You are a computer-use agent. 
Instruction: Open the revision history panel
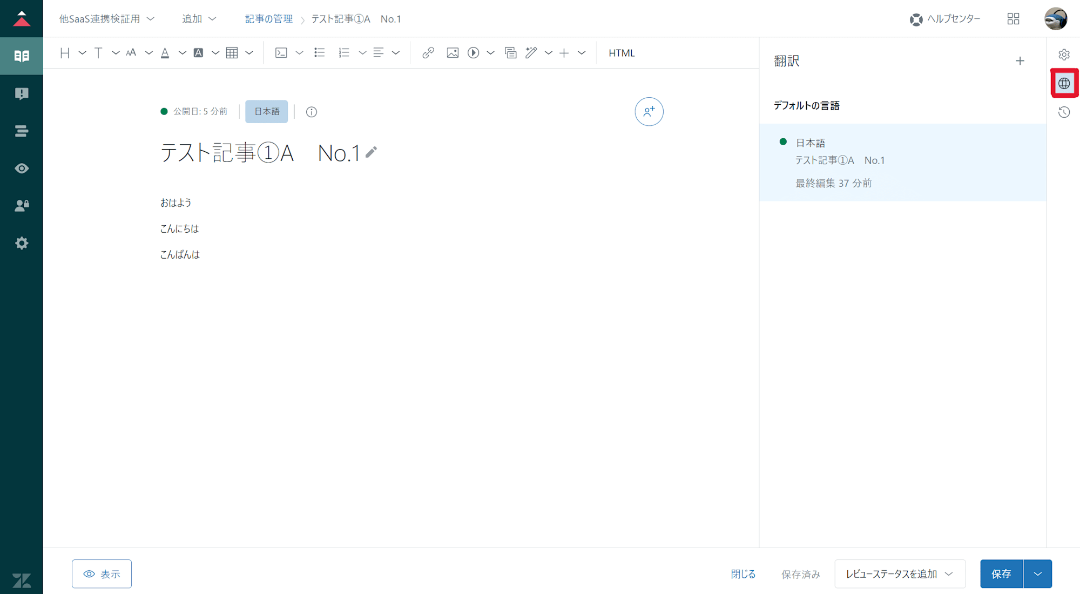(1064, 112)
